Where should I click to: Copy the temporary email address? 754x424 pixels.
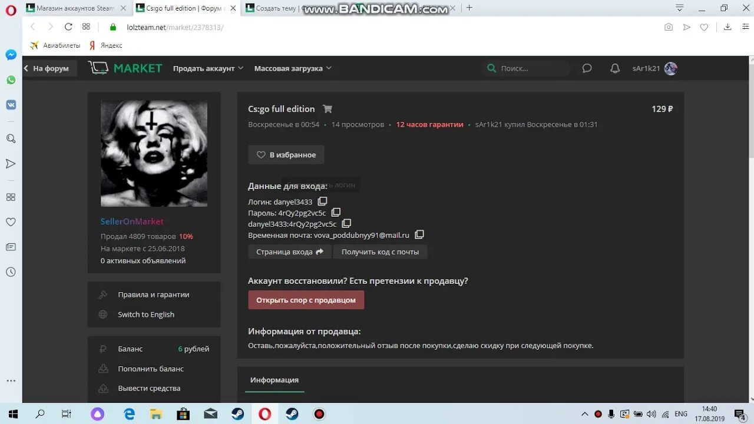(419, 234)
